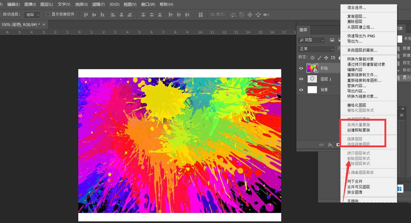Select the 100% (彩色, RGB/8#) document tab
The image size is (411, 223).
[20, 25]
